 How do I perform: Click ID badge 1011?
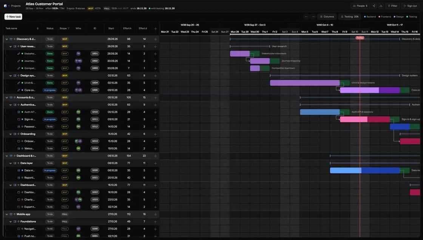pyautogui.click(x=95, y=119)
